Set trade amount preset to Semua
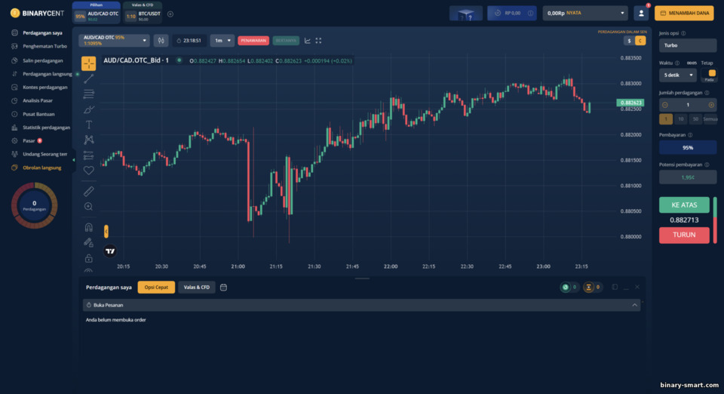Image resolution: width=724 pixels, height=394 pixels. [x=710, y=119]
